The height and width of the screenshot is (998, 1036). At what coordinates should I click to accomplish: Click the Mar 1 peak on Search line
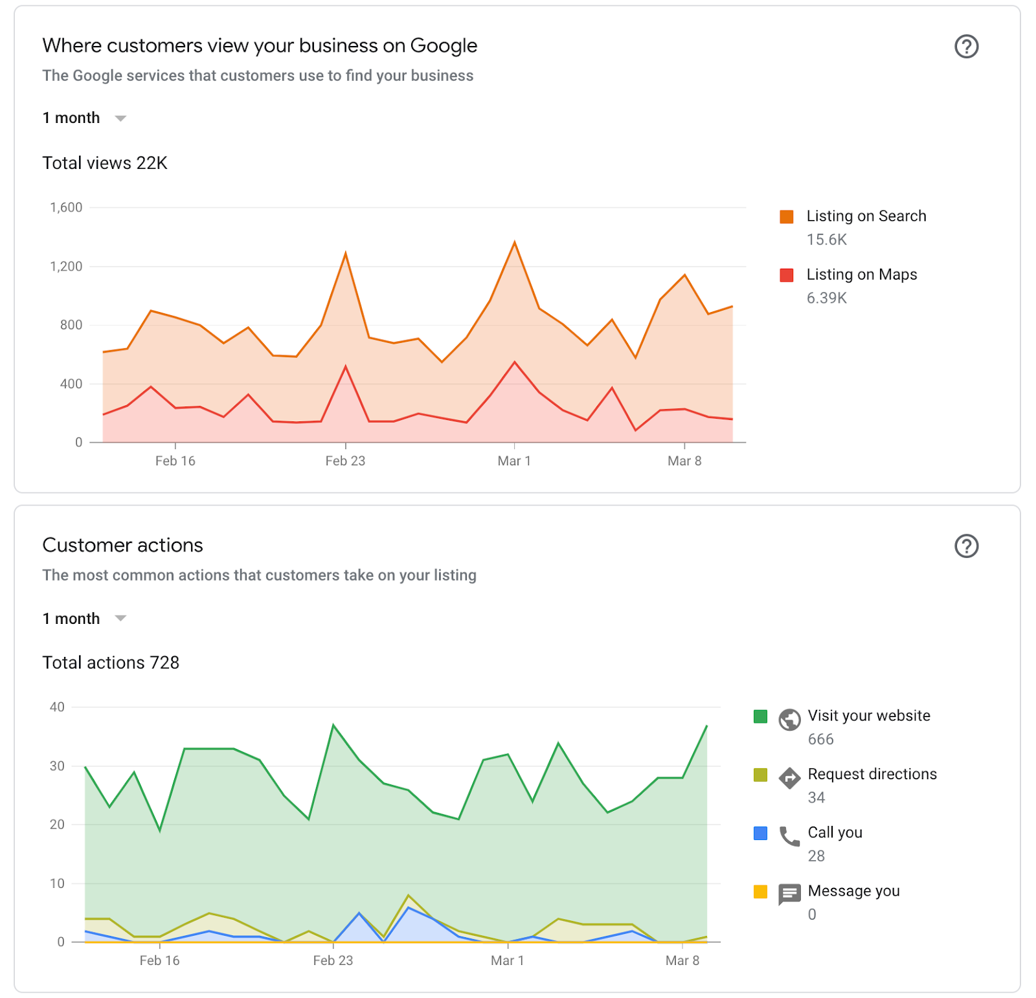pos(515,243)
